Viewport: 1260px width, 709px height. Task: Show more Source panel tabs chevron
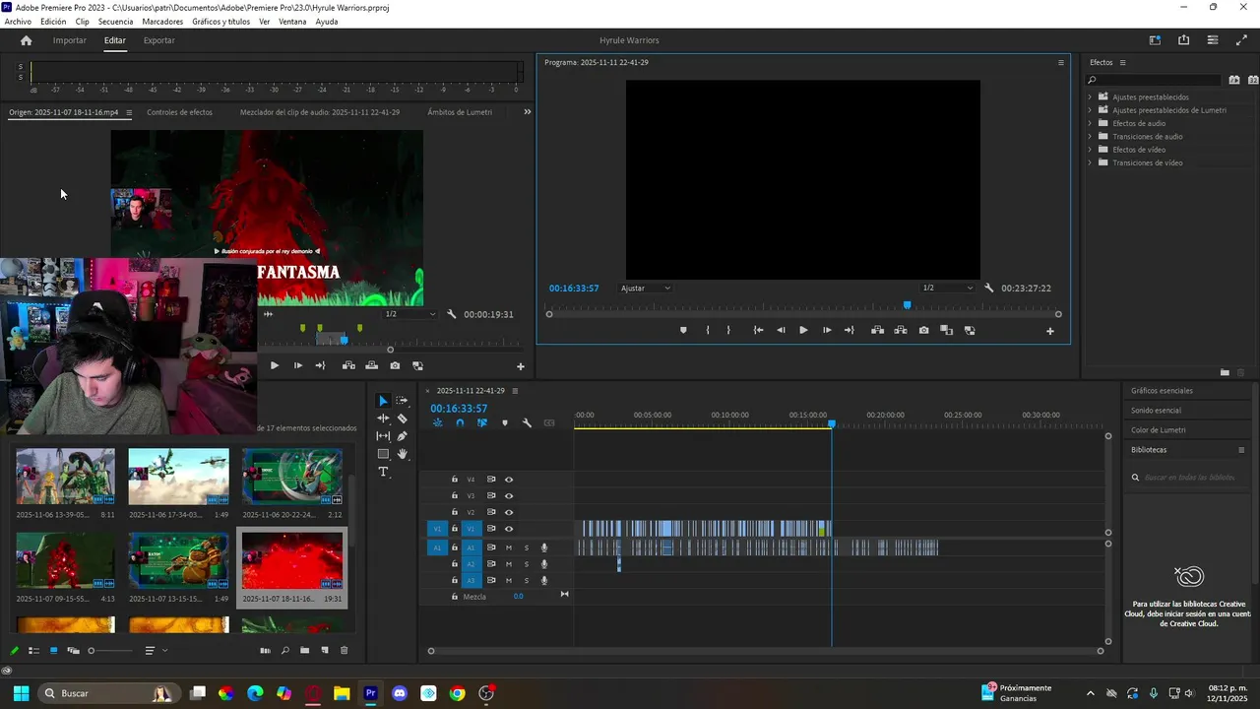click(x=527, y=112)
